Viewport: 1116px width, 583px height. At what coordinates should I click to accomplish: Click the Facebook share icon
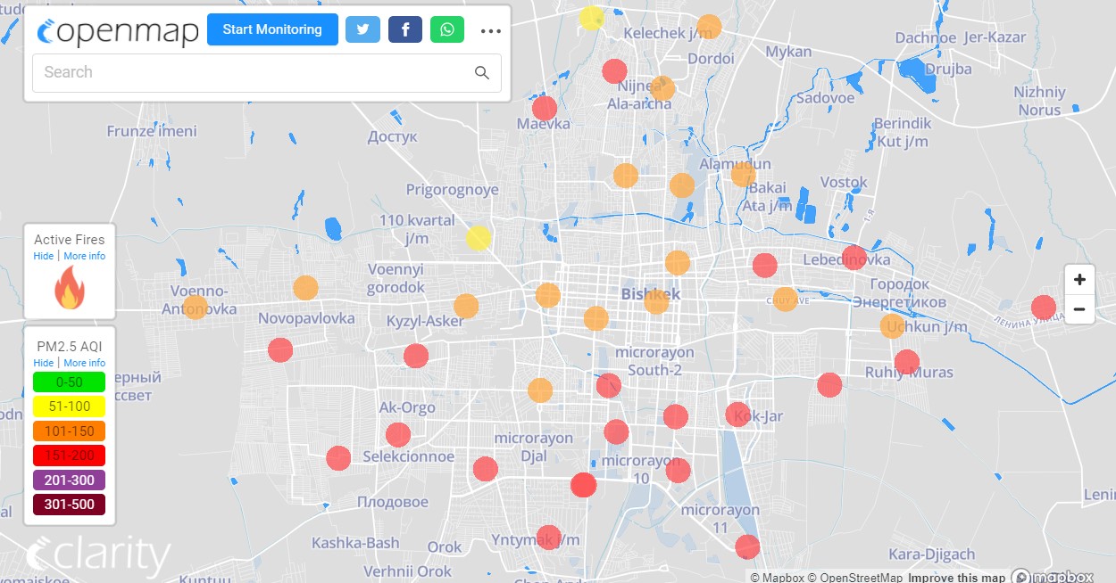404,29
